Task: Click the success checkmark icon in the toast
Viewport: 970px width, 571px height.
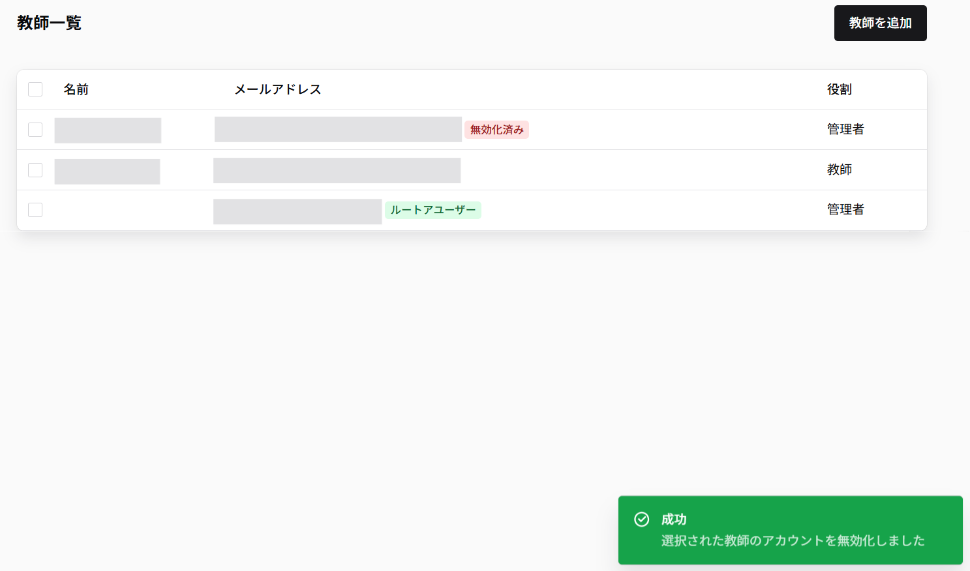Action: pos(642,519)
